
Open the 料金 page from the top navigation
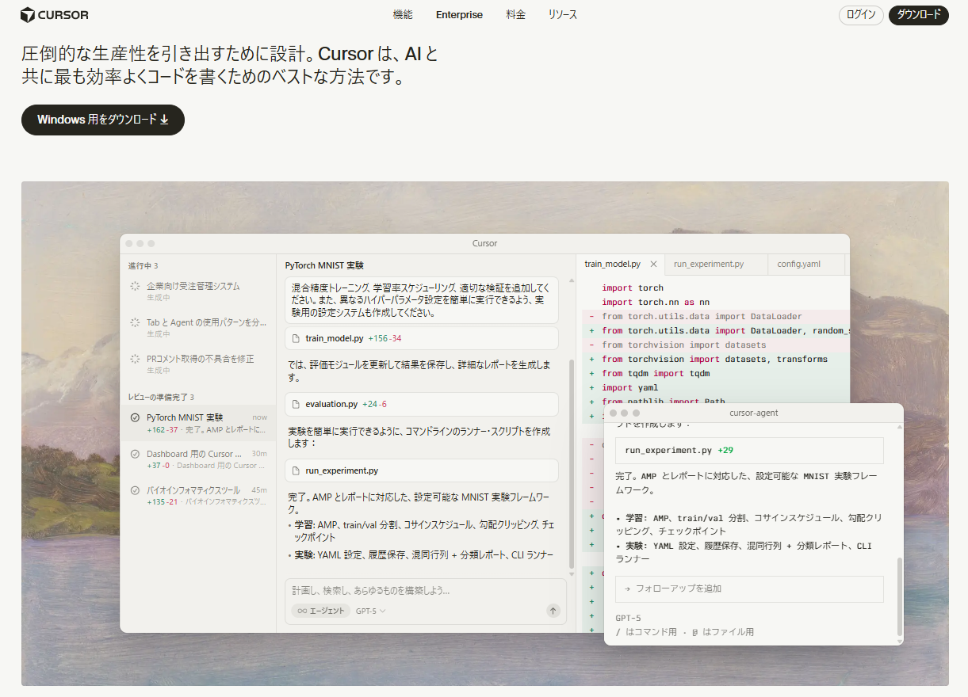[515, 14]
